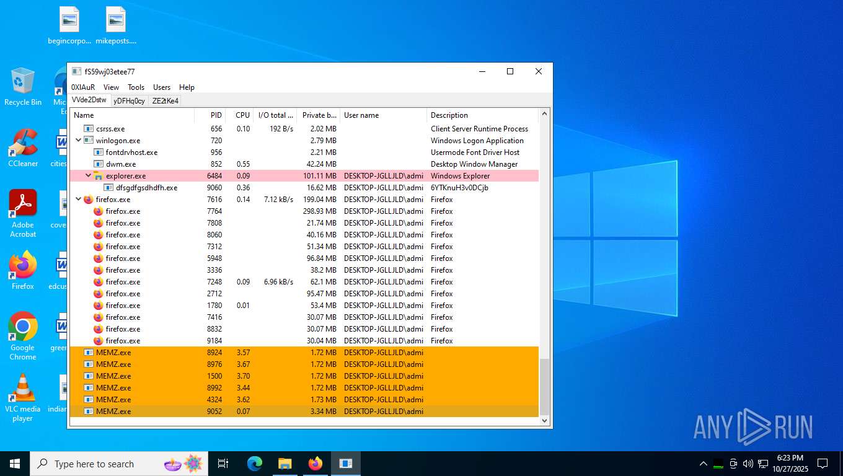843x476 pixels.
Task: Click scroll down arrow of process list
Action: (x=545, y=421)
